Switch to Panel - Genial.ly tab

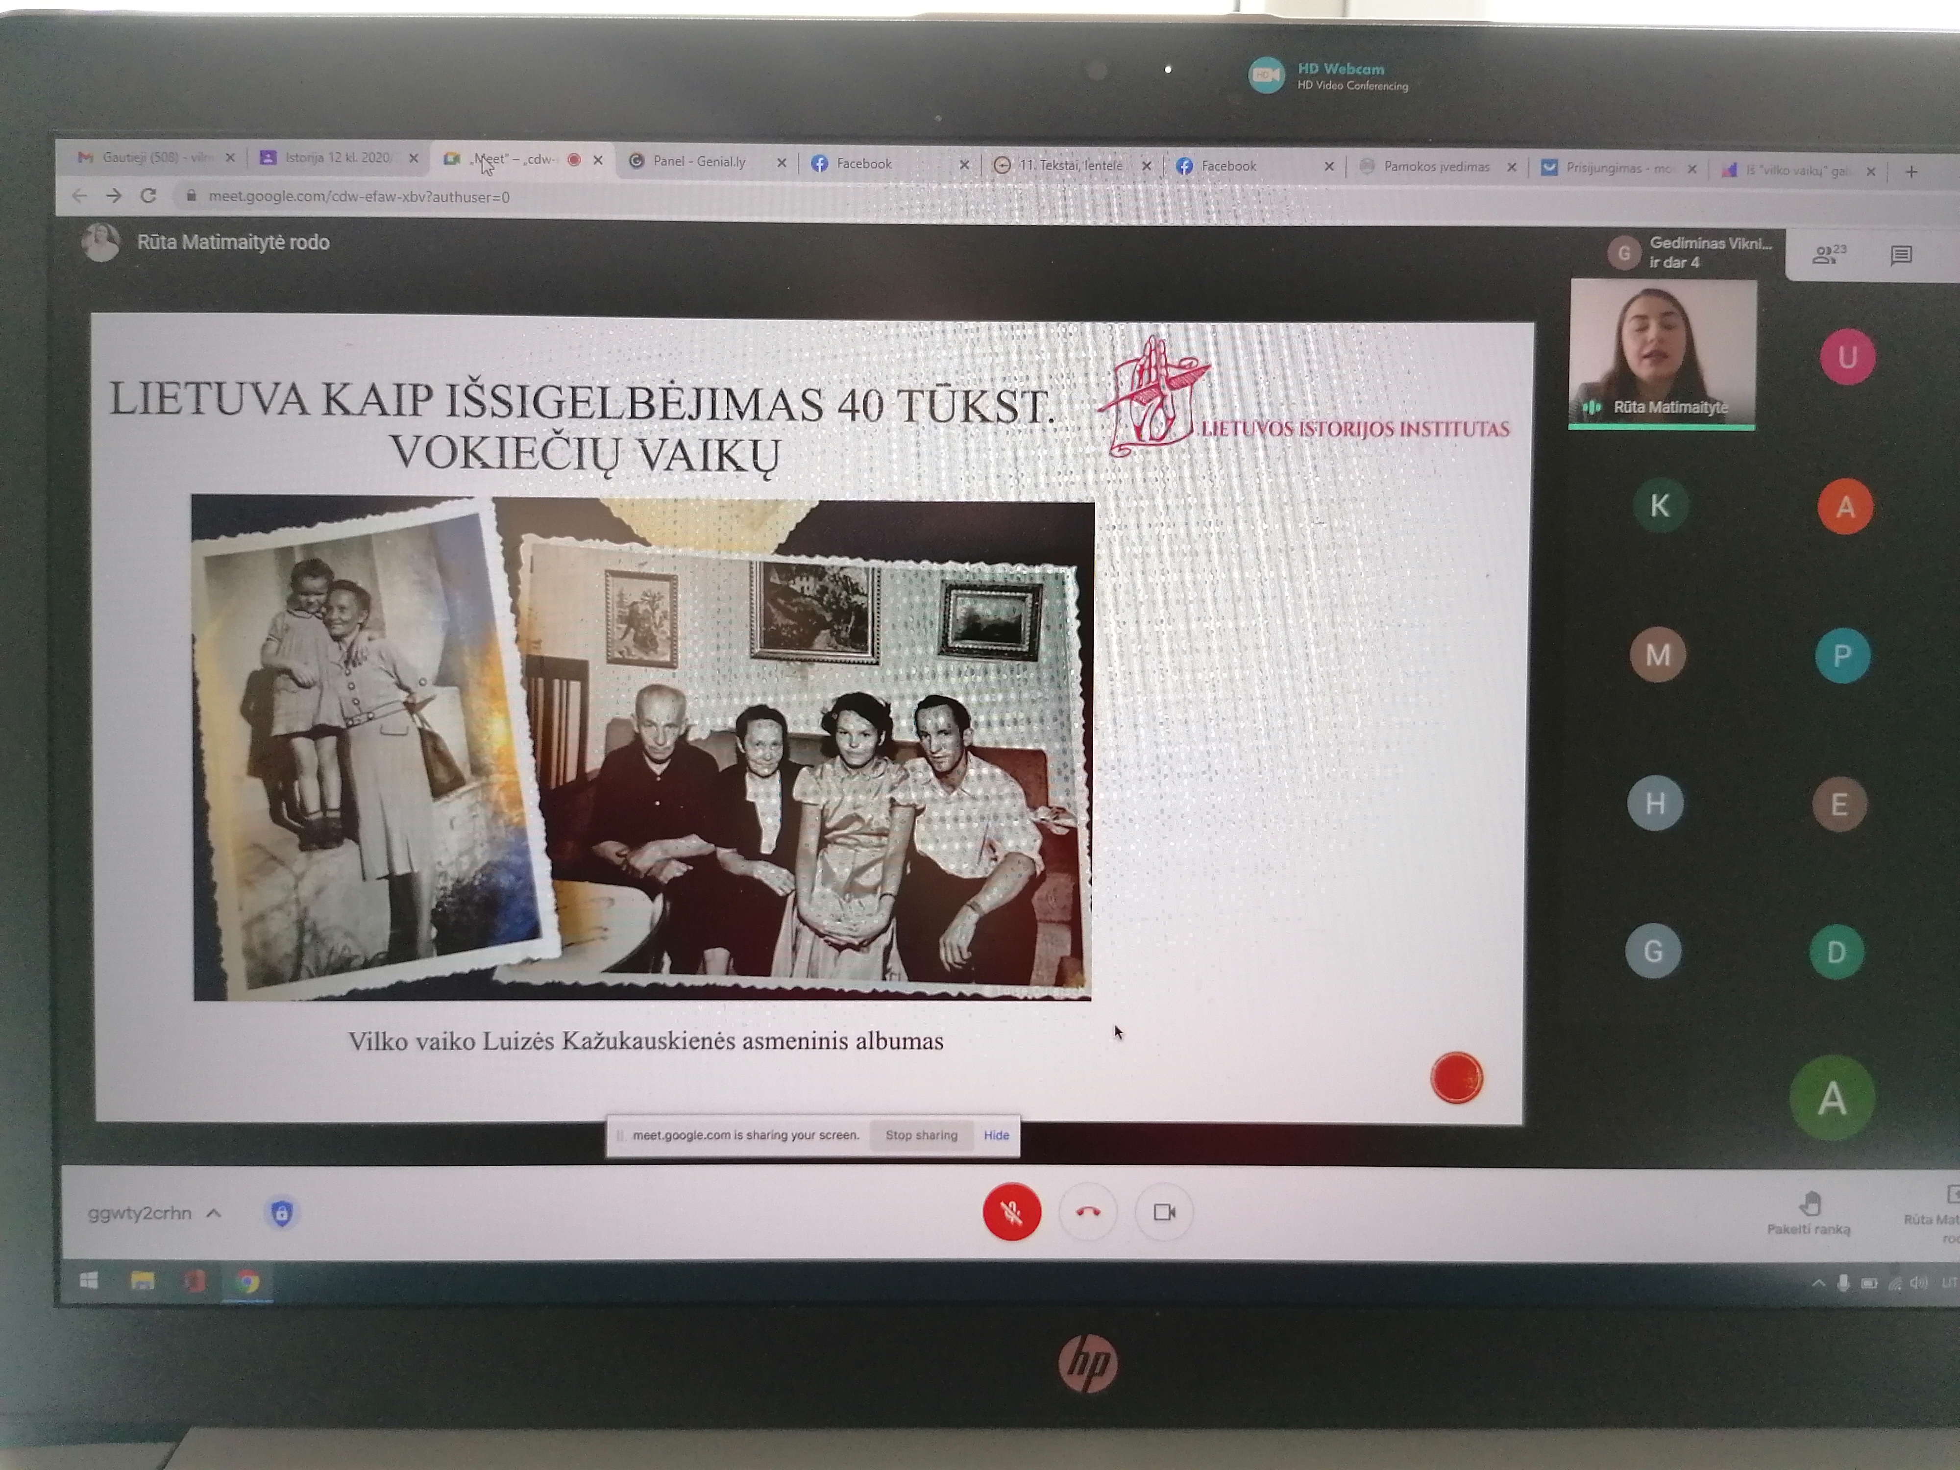pyautogui.click(x=699, y=161)
